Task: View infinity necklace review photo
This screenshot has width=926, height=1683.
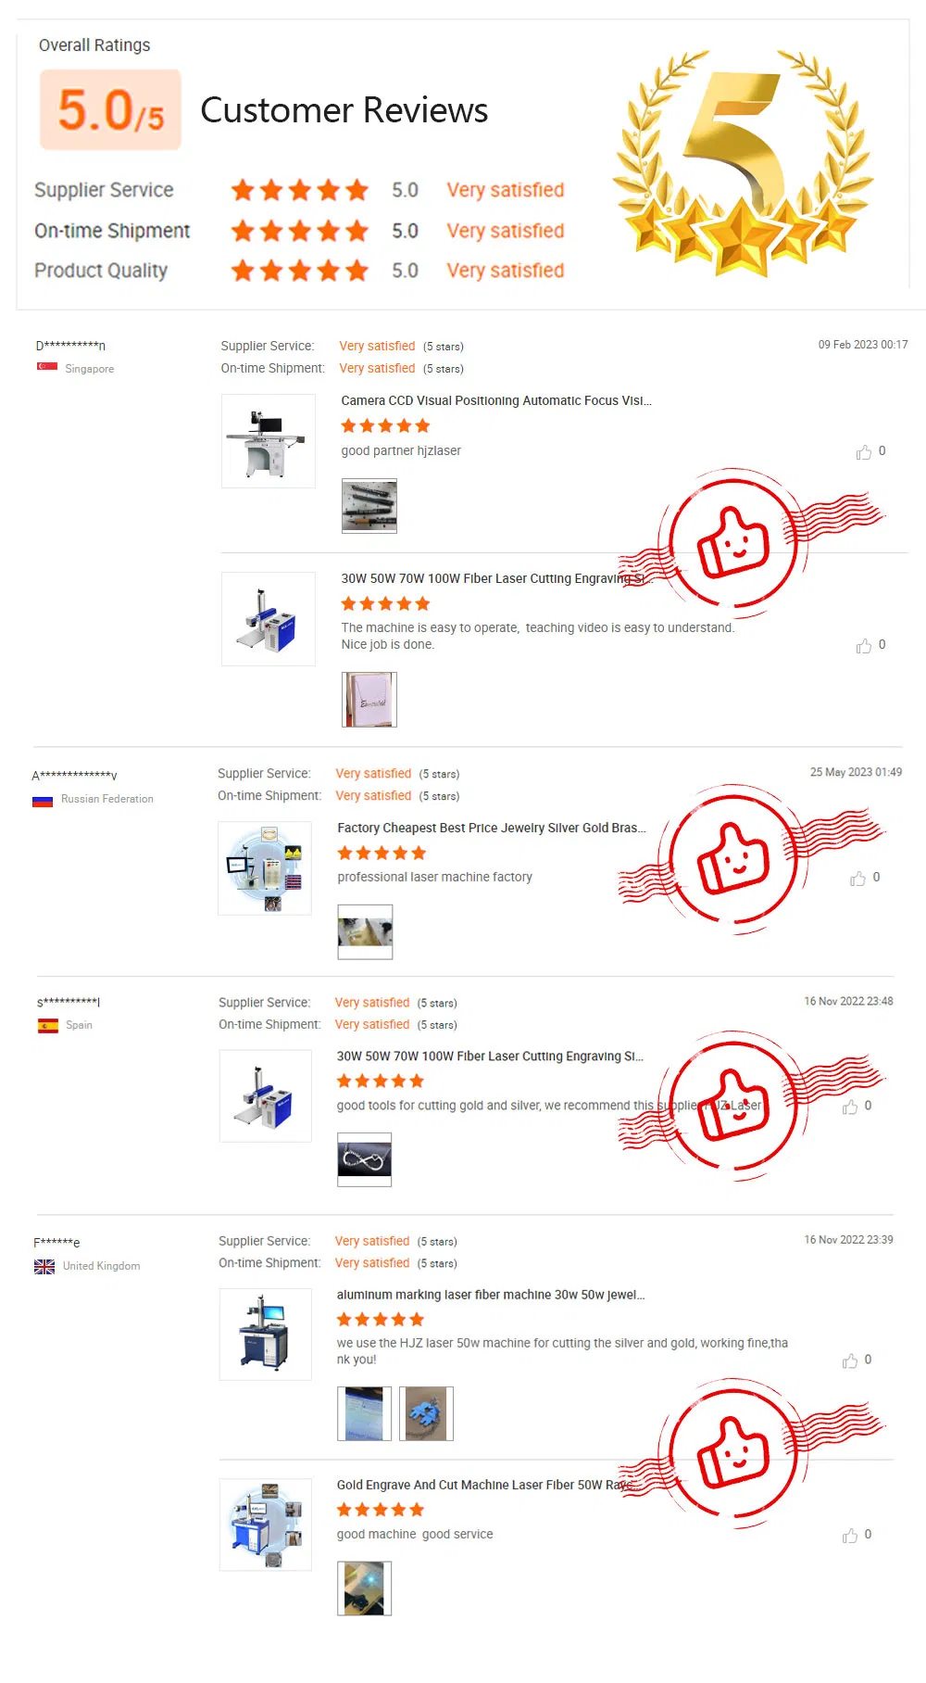Action: tap(364, 1159)
